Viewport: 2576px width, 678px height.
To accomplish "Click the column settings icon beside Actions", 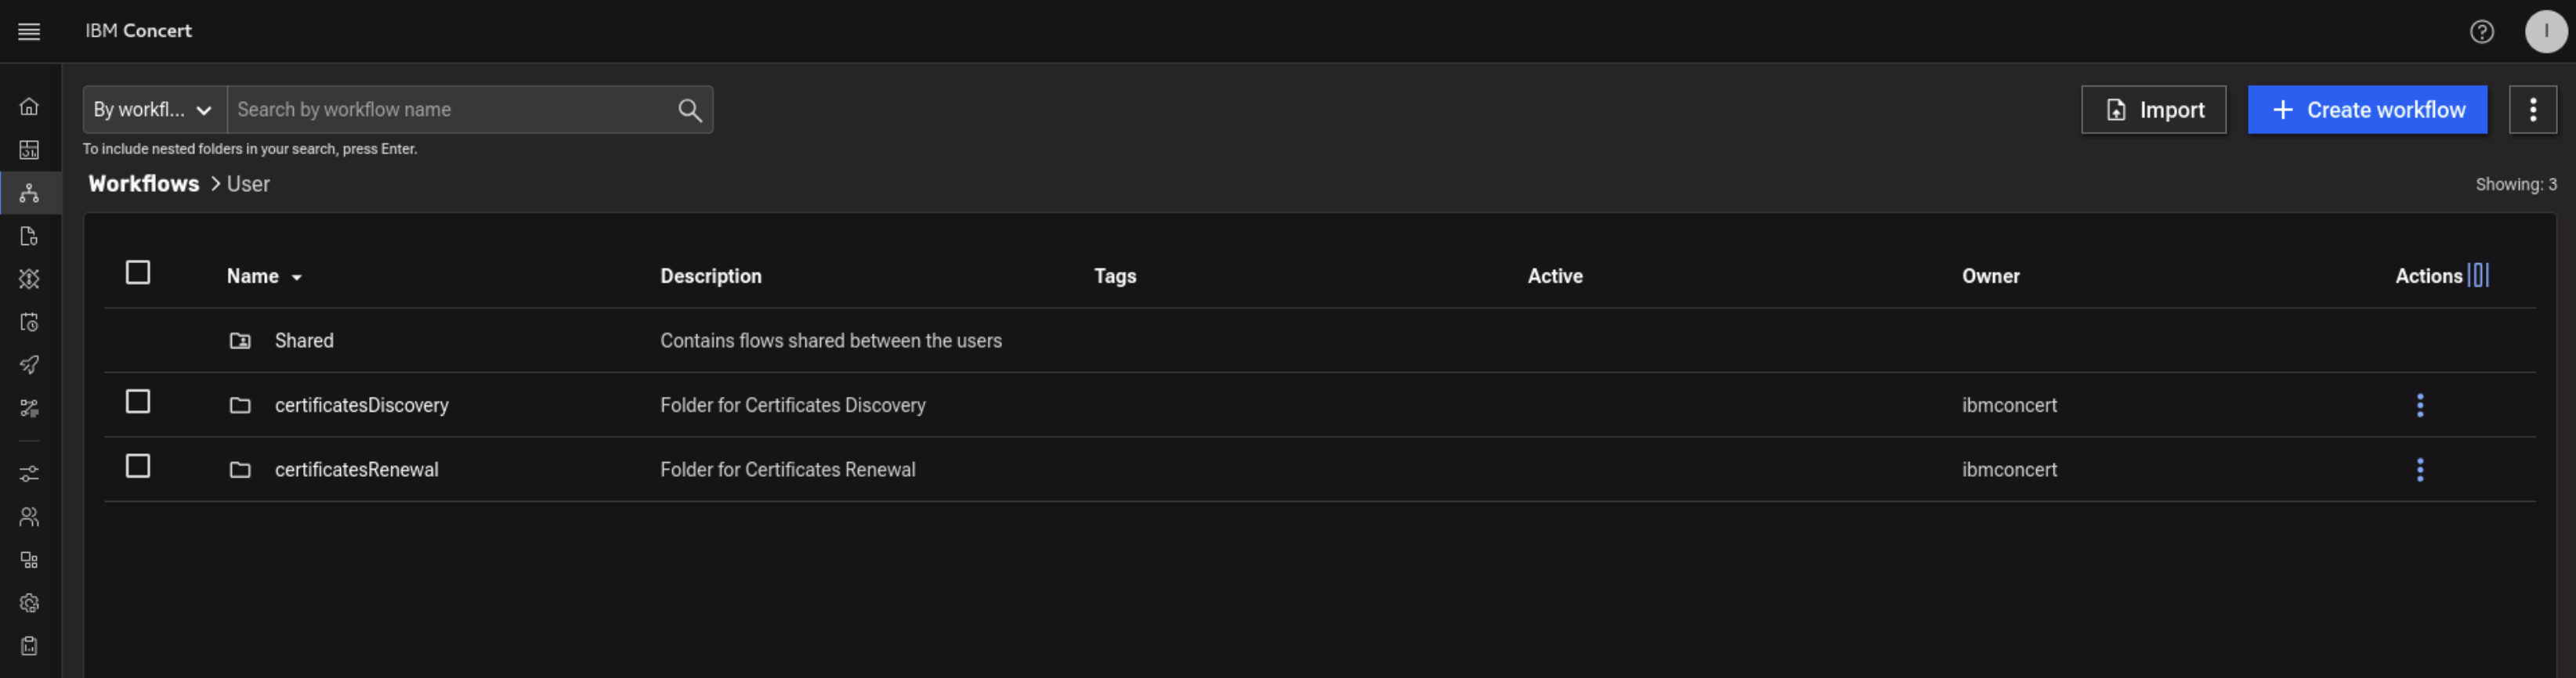I will click(x=2478, y=275).
